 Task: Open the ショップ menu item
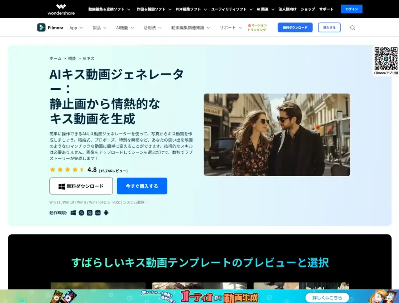tap(308, 9)
